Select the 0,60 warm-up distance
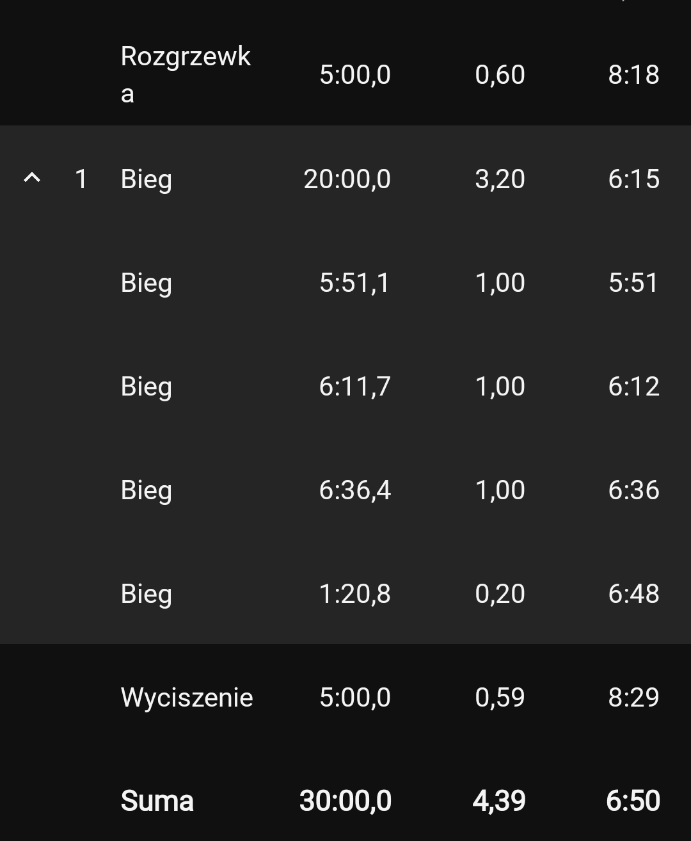This screenshot has width=691, height=841. (x=500, y=75)
